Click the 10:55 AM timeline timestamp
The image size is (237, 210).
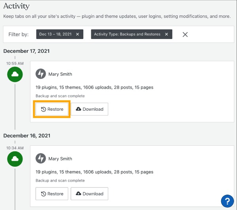coord(15,63)
